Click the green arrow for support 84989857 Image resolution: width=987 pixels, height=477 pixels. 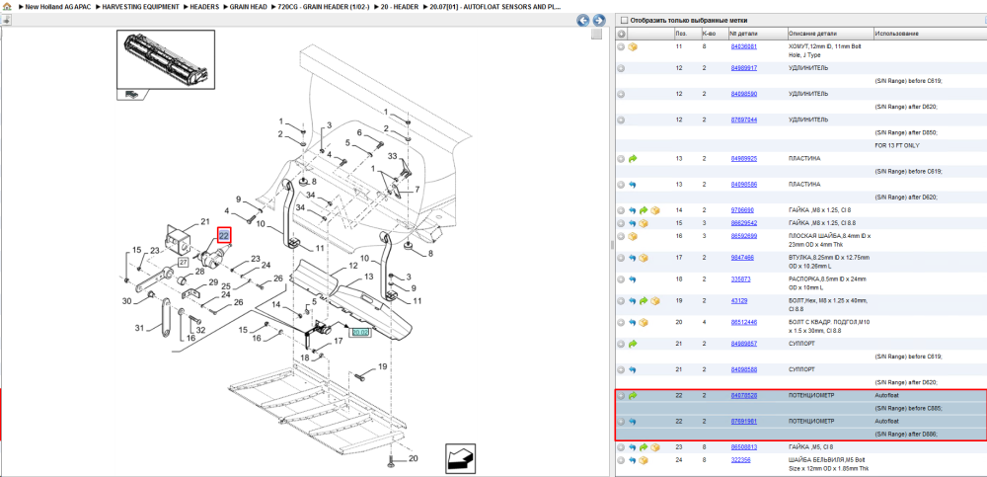point(633,344)
